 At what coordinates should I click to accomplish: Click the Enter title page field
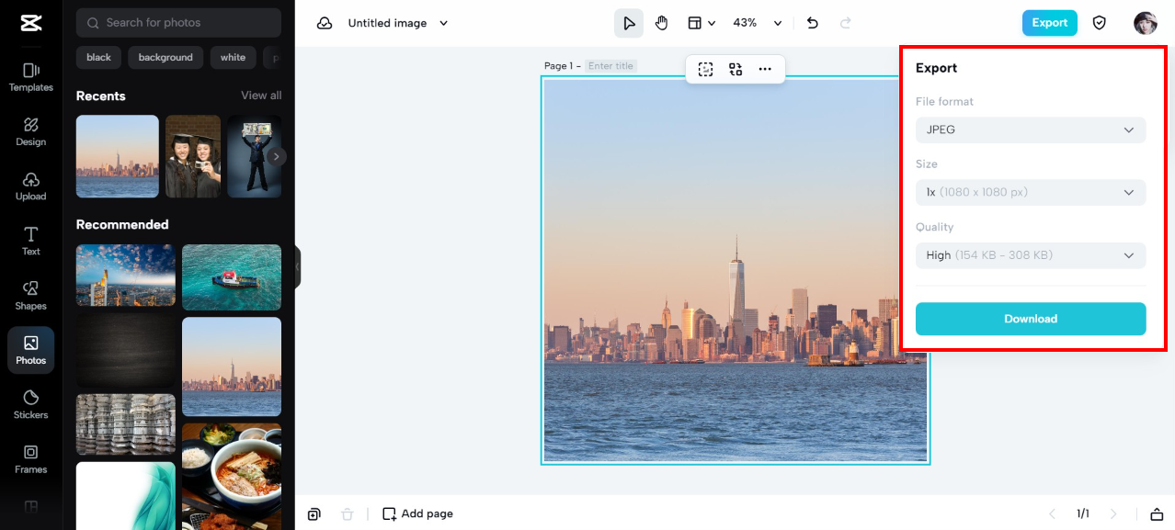click(611, 66)
